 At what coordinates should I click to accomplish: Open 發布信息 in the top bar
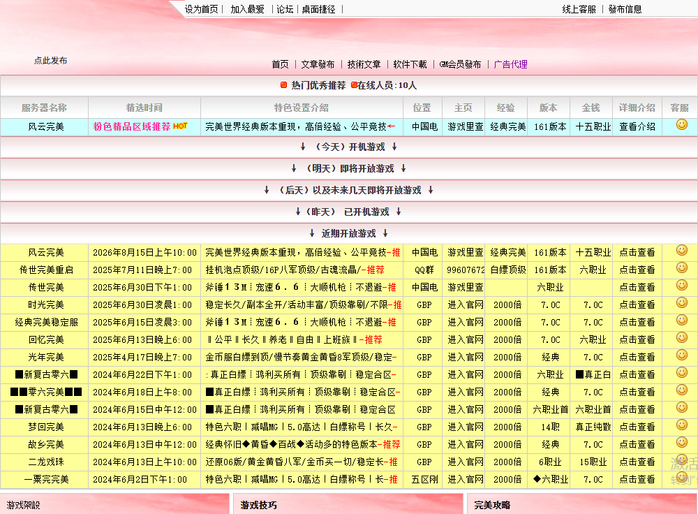(x=625, y=9)
